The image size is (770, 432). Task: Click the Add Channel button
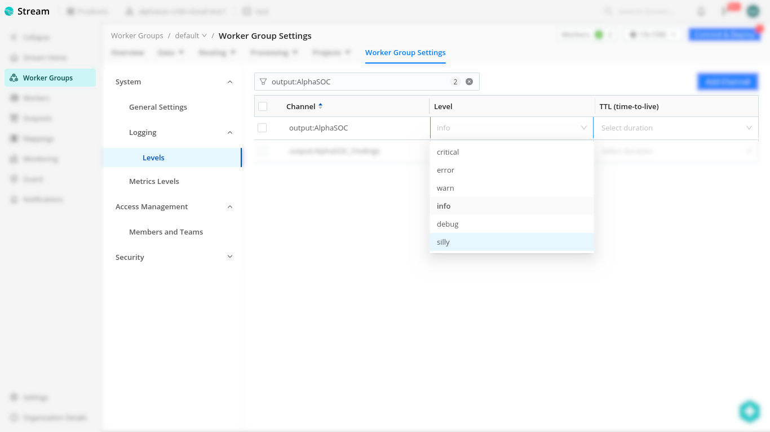728,81
